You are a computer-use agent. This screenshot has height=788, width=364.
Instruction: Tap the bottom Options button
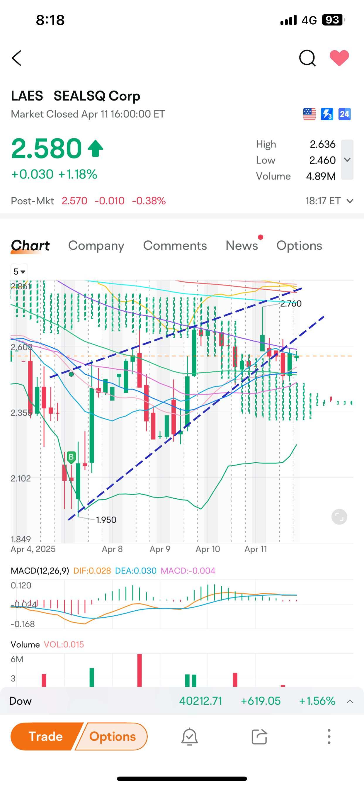[112, 737]
